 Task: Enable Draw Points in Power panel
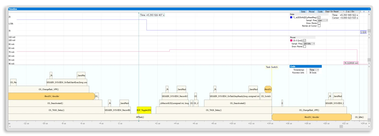[305, 47]
